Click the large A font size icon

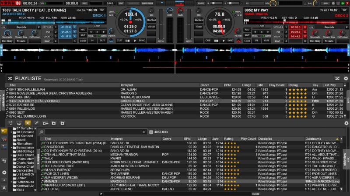(4, 188)
